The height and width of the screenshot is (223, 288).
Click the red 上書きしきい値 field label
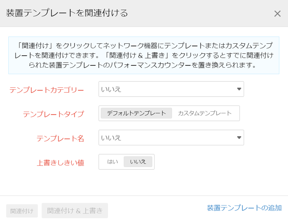(x=60, y=163)
